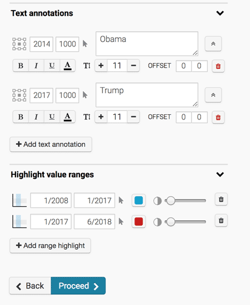Collapse the Highlight value ranges section
Viewport: 250px width, 305px height.
pyautogui.click(x=220, y=174)
